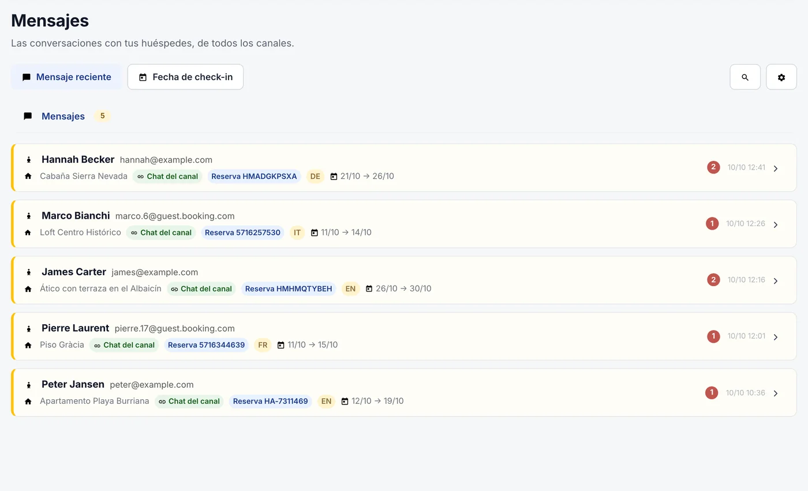Click the FR language tag
The width and height of the screenshot is (808, 491).
pos(263,345)
